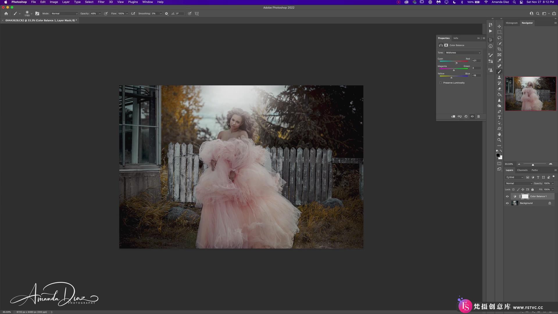Select the Path Selection tool

499,123
